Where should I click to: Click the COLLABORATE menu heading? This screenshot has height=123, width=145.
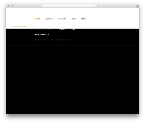[41, 35]
